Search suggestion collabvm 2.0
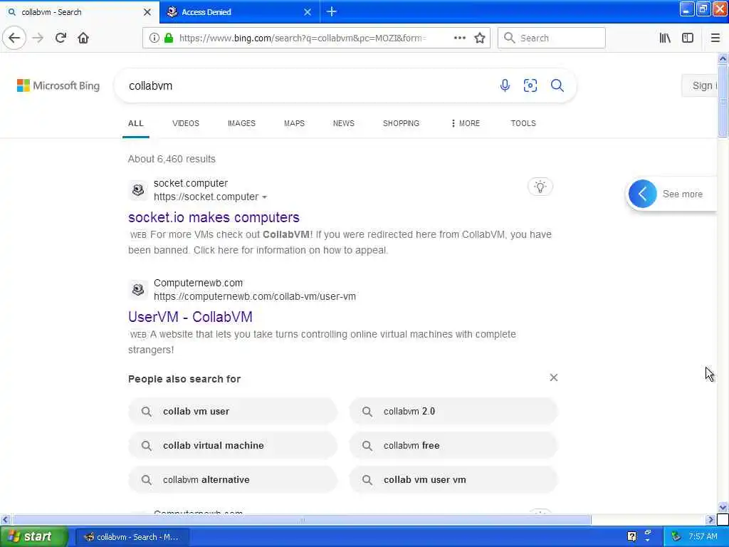This screenshot has height=547, width=729. (x=453, y=411)
